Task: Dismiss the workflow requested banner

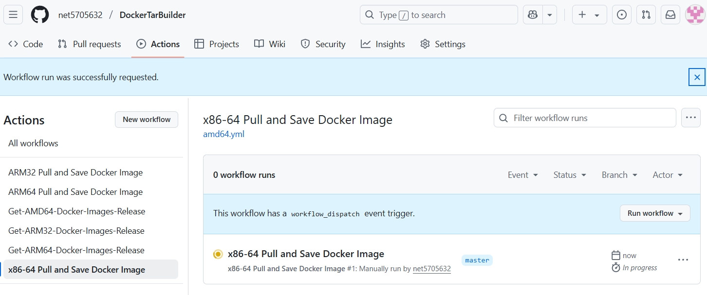Action: tap(697, 77)
